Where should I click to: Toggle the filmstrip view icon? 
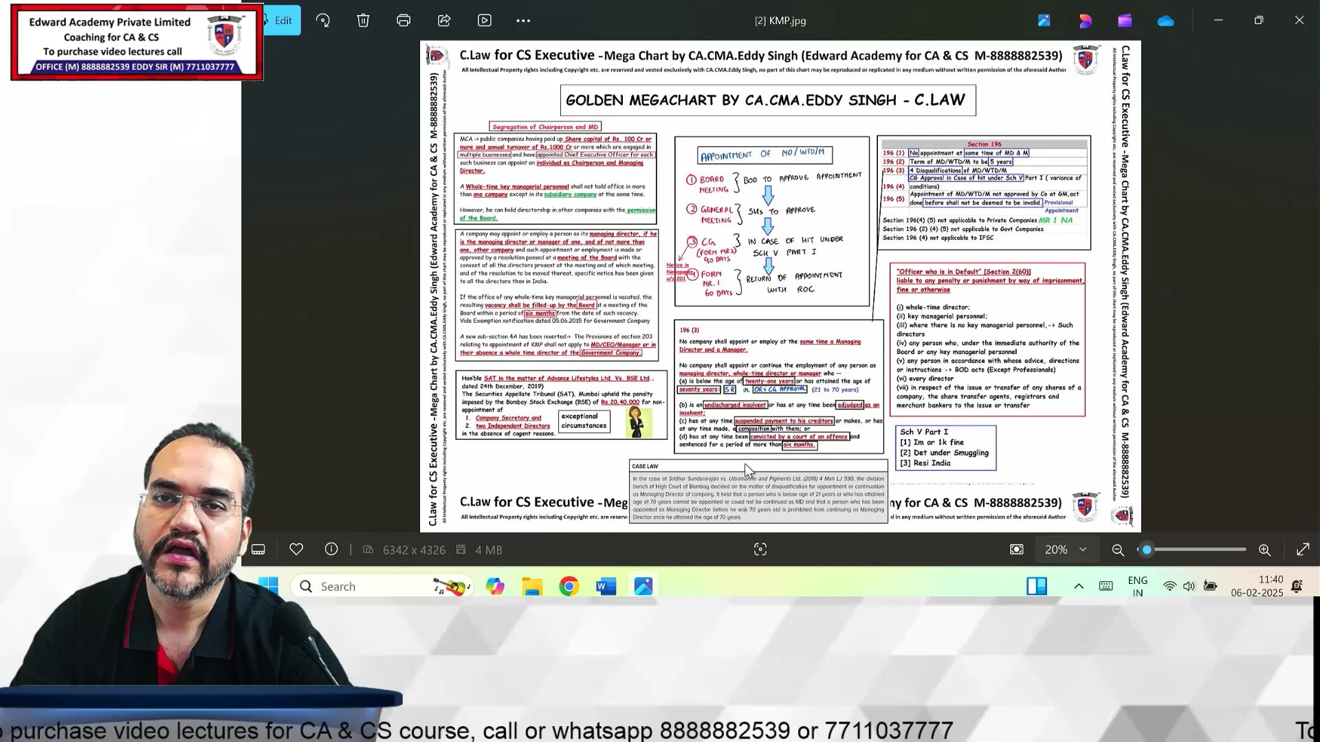[258, 550]
